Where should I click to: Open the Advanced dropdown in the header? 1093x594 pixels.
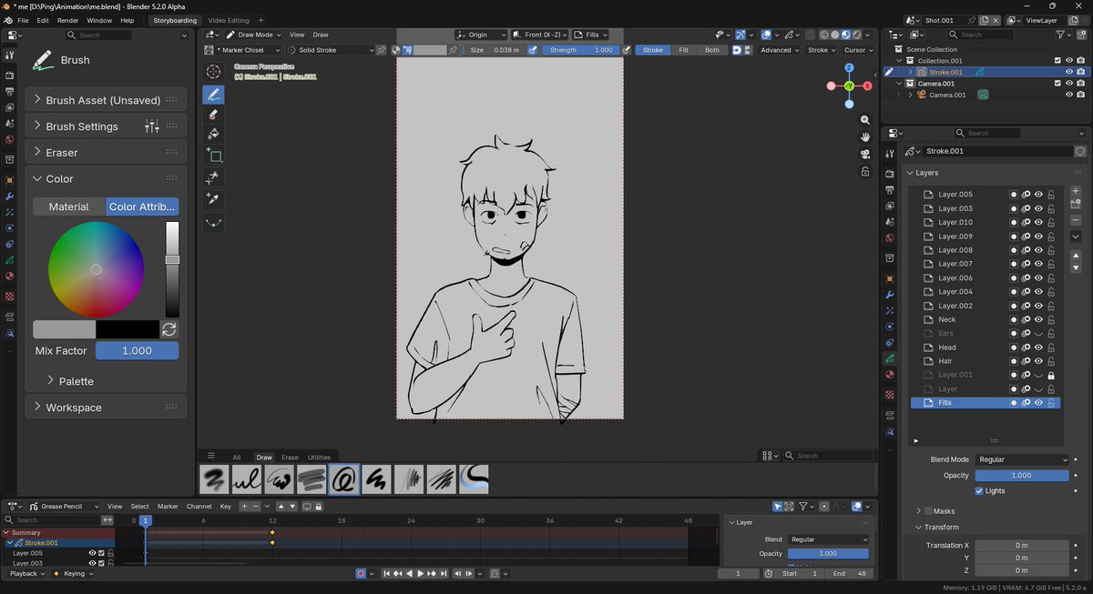(x=780, y=50)
